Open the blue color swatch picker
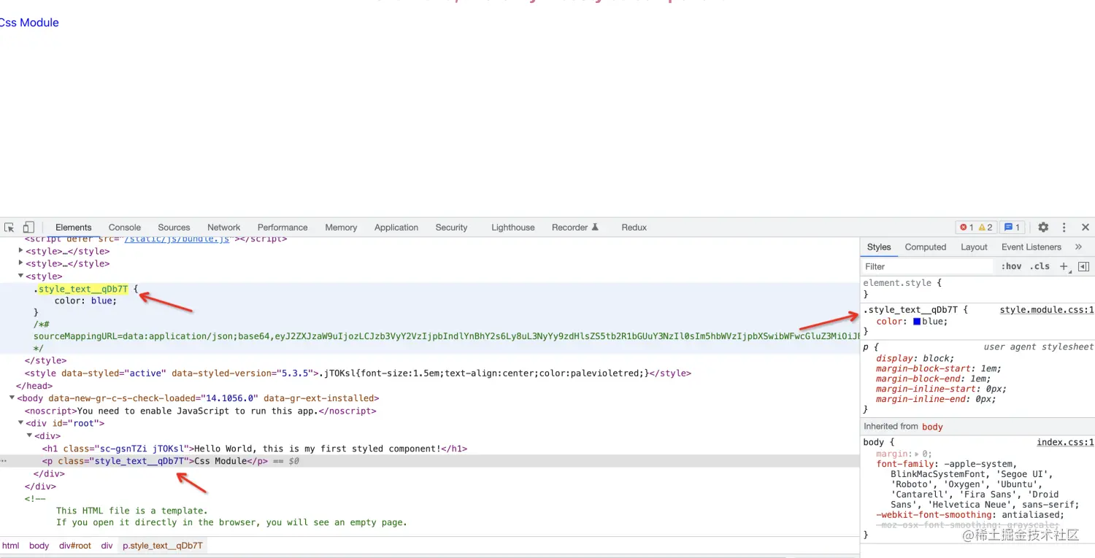Image resolution: width=1095 pixels, height=558 pixels. [x=917, y=322]
